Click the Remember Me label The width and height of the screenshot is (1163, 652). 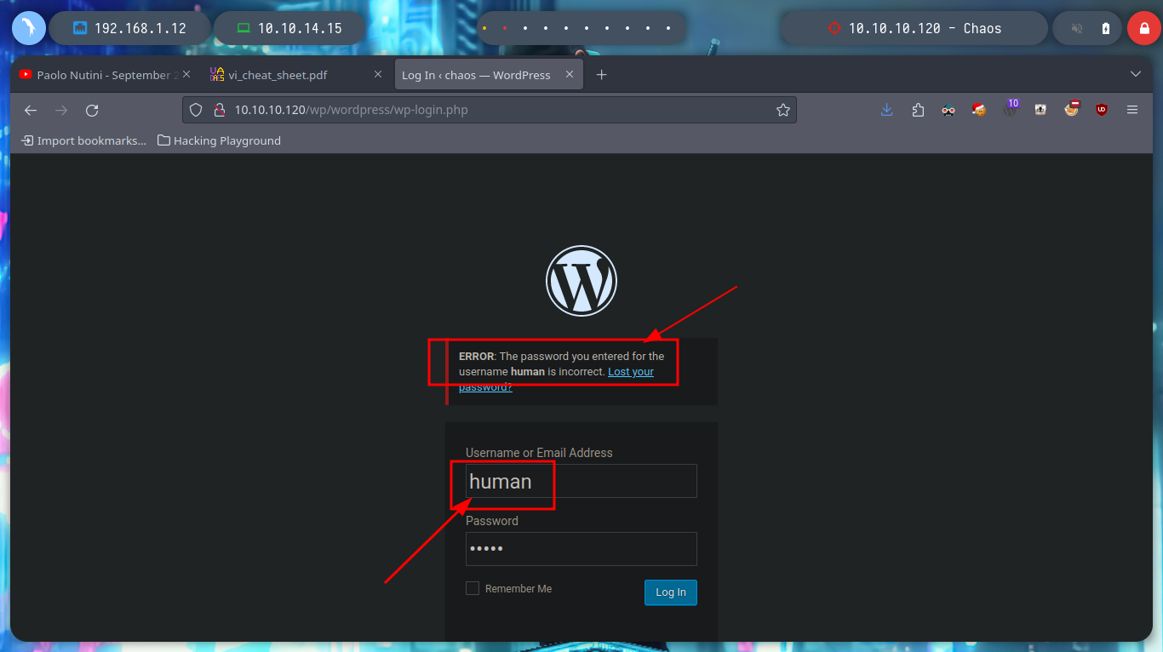coord(518,589)
